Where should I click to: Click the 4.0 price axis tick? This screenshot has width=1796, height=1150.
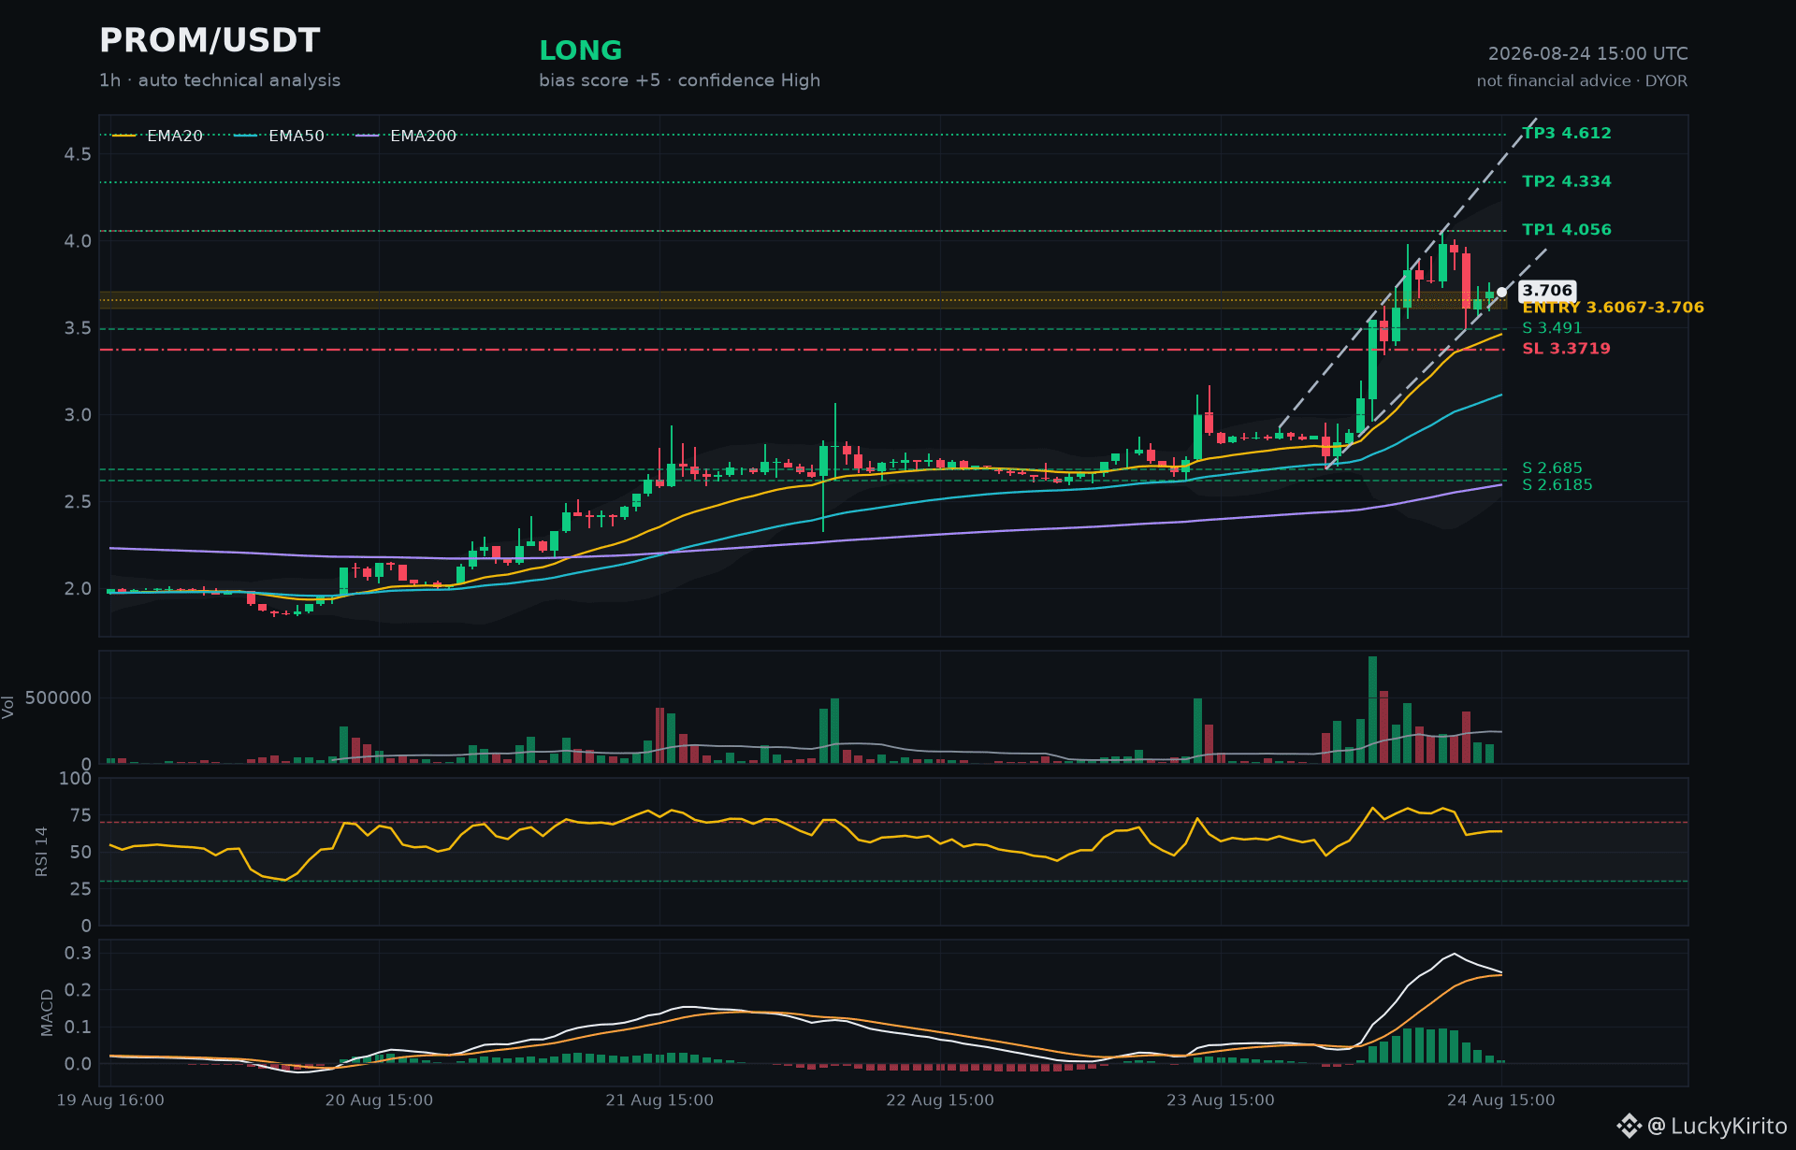click(78, 241)
